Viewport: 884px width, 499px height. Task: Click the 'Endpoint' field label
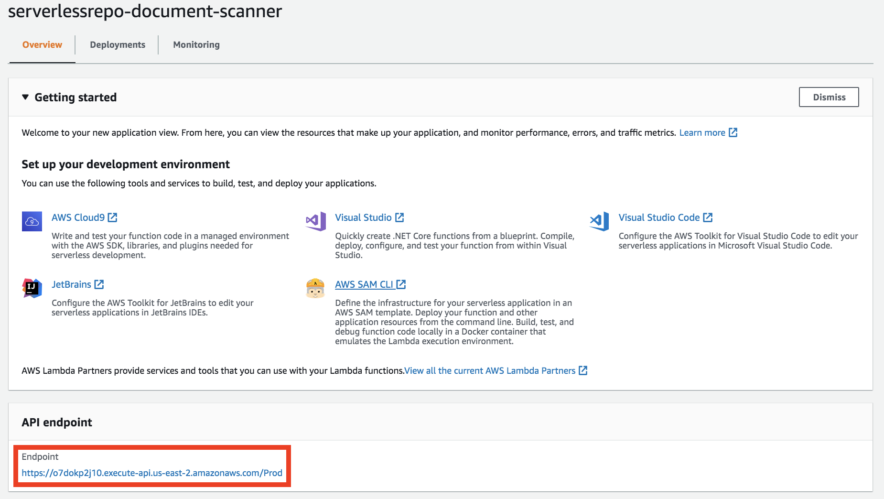click(40, 456)
